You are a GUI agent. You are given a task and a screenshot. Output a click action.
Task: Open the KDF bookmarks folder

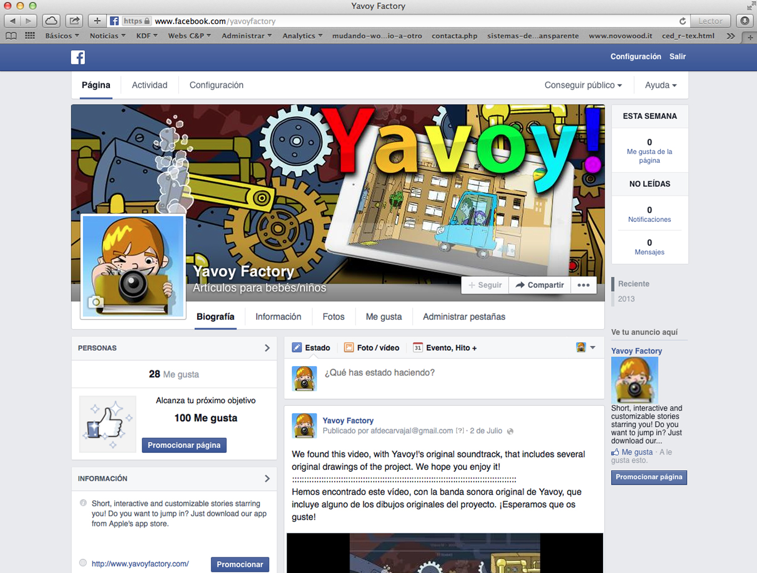(x=147, y=36)
